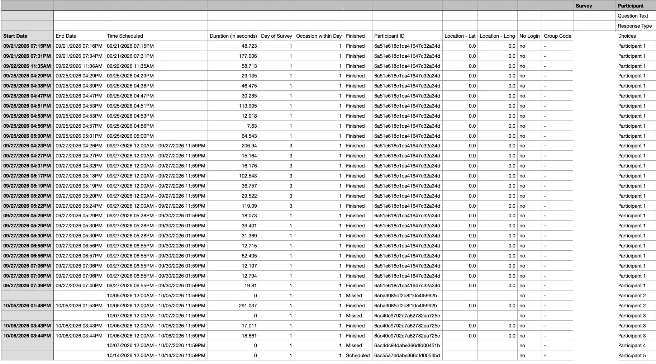Select duration value 17.011
Screen dimensions: 656x364
click(x=233, y=326)
